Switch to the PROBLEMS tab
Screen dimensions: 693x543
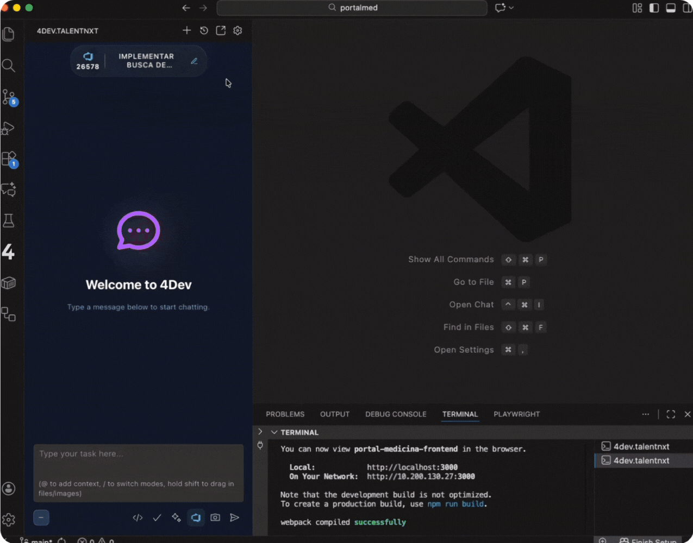pos(285,414)
